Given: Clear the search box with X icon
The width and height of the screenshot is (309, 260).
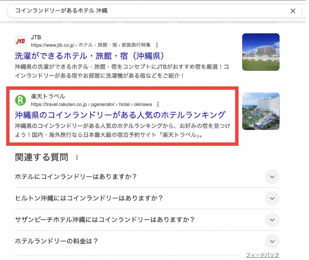Looking at the screenshot, I should (293, 11).
